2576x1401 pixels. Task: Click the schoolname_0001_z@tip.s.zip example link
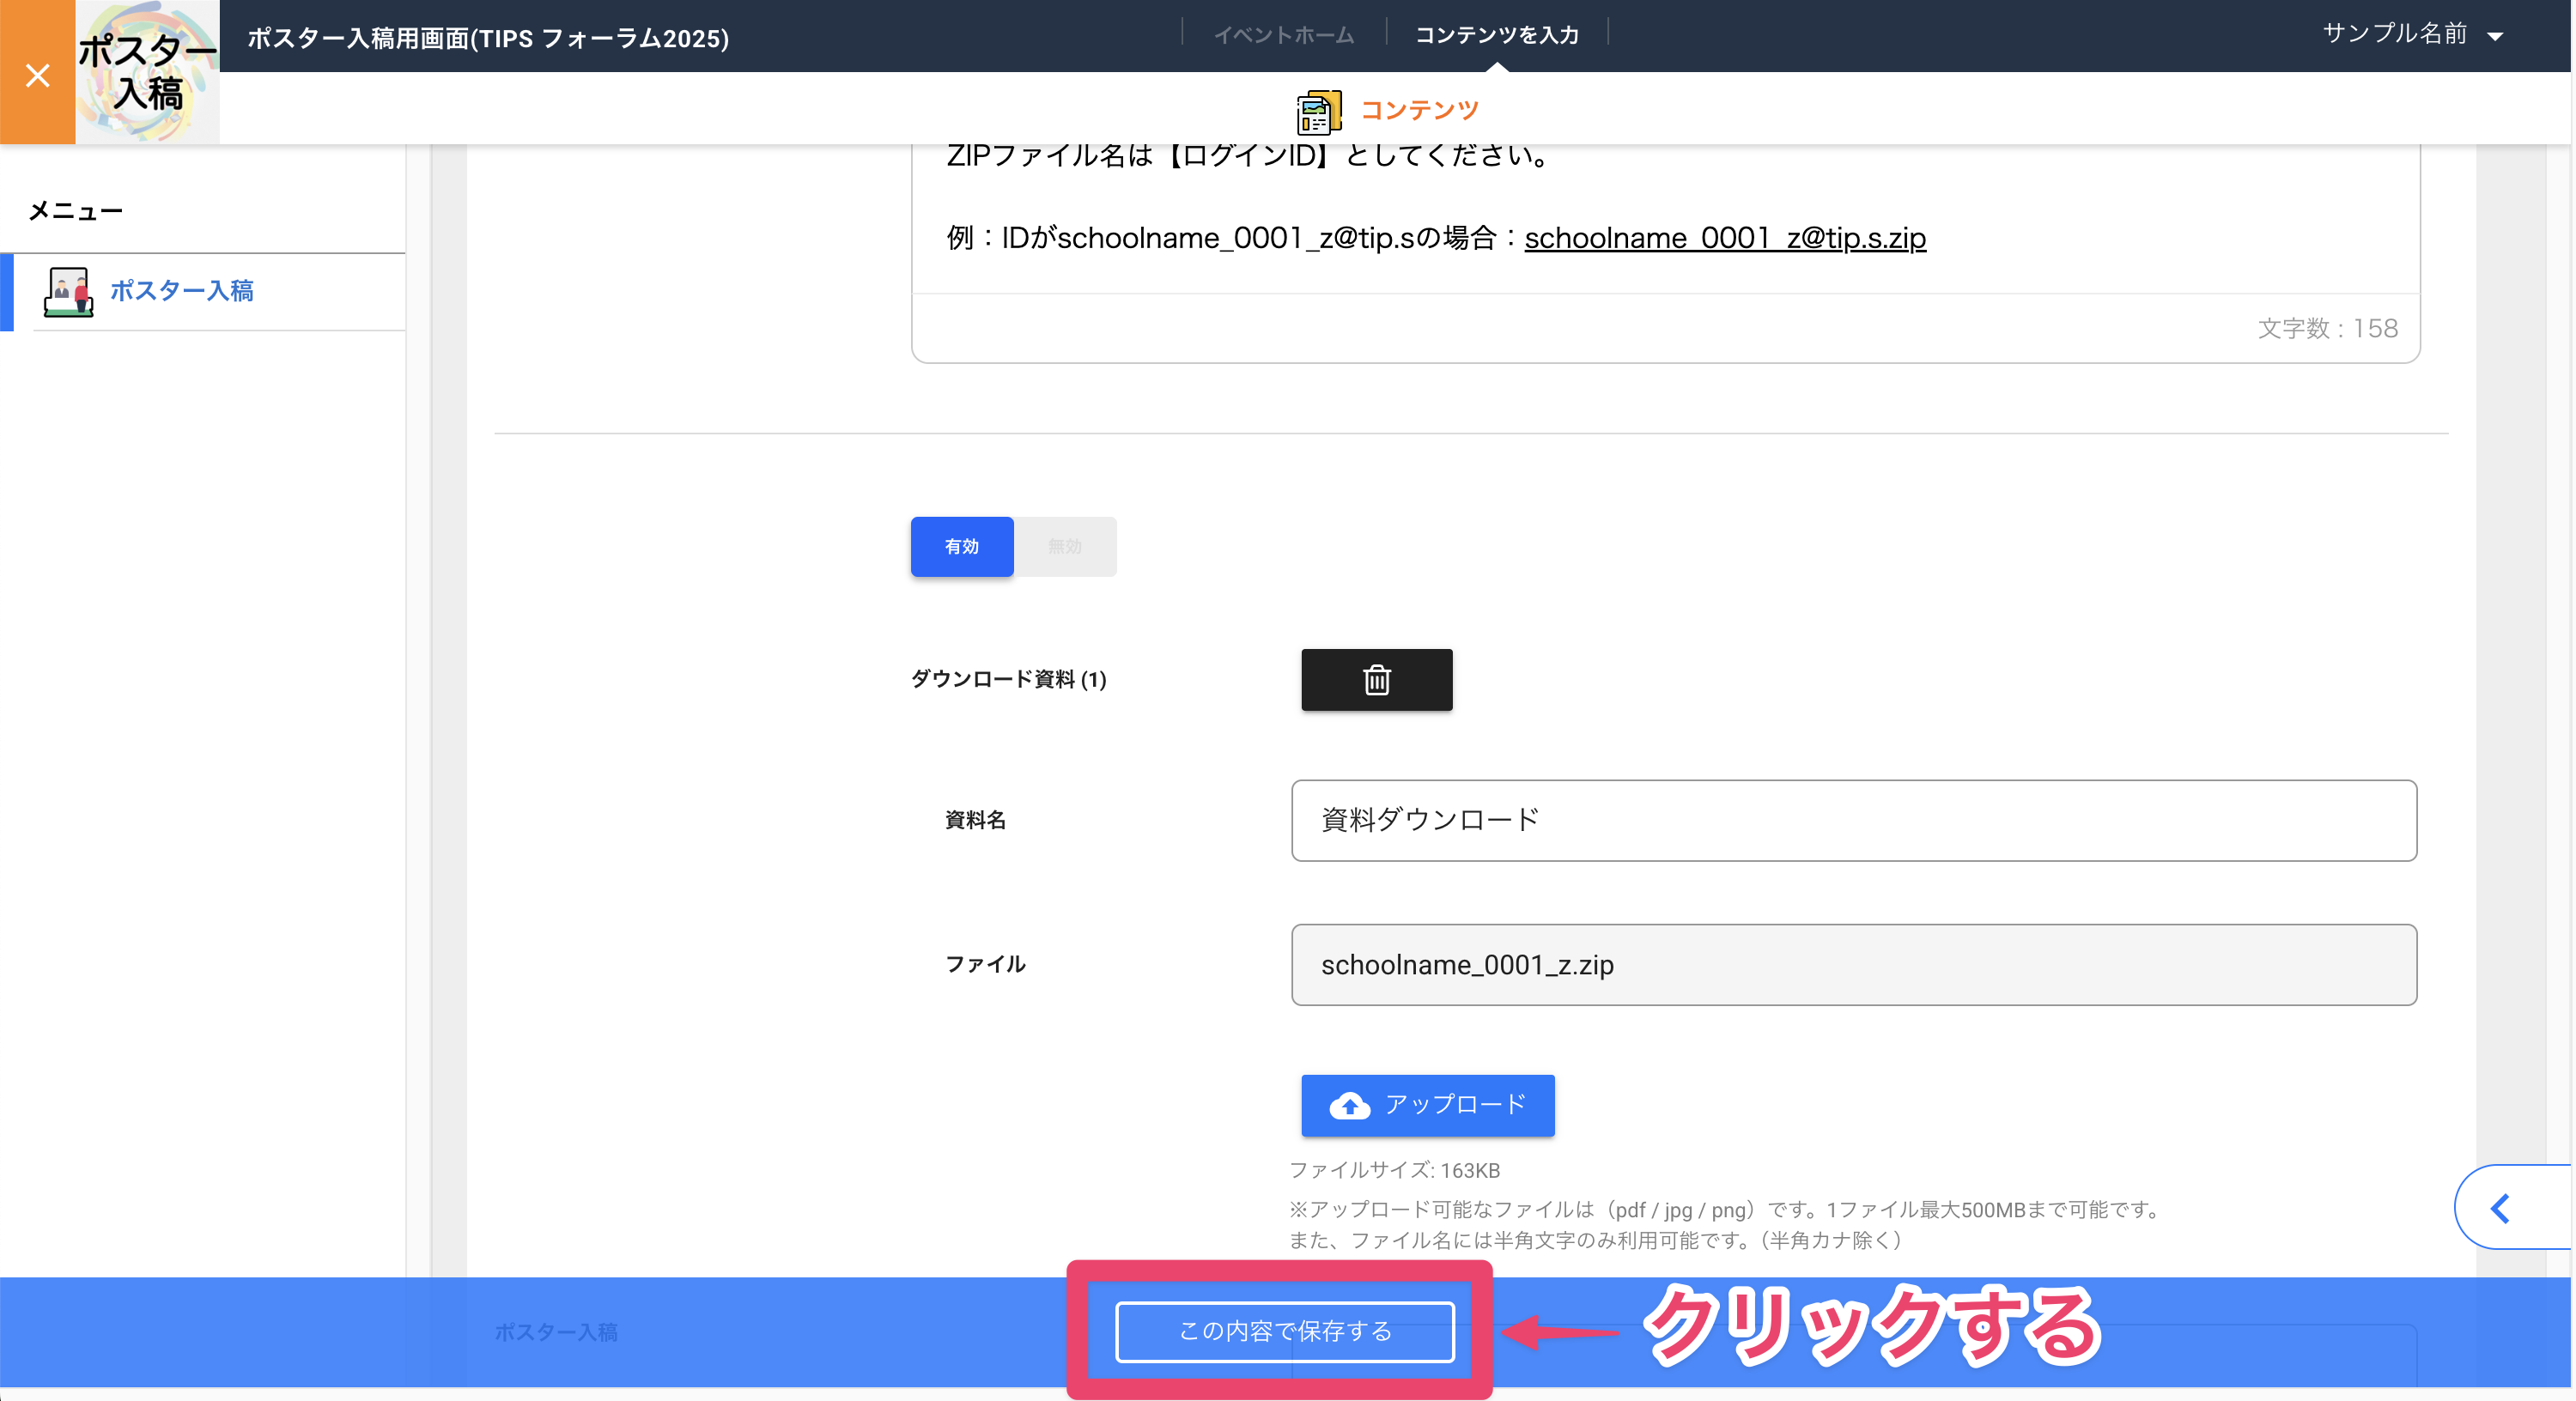(x=1725, y=238)
